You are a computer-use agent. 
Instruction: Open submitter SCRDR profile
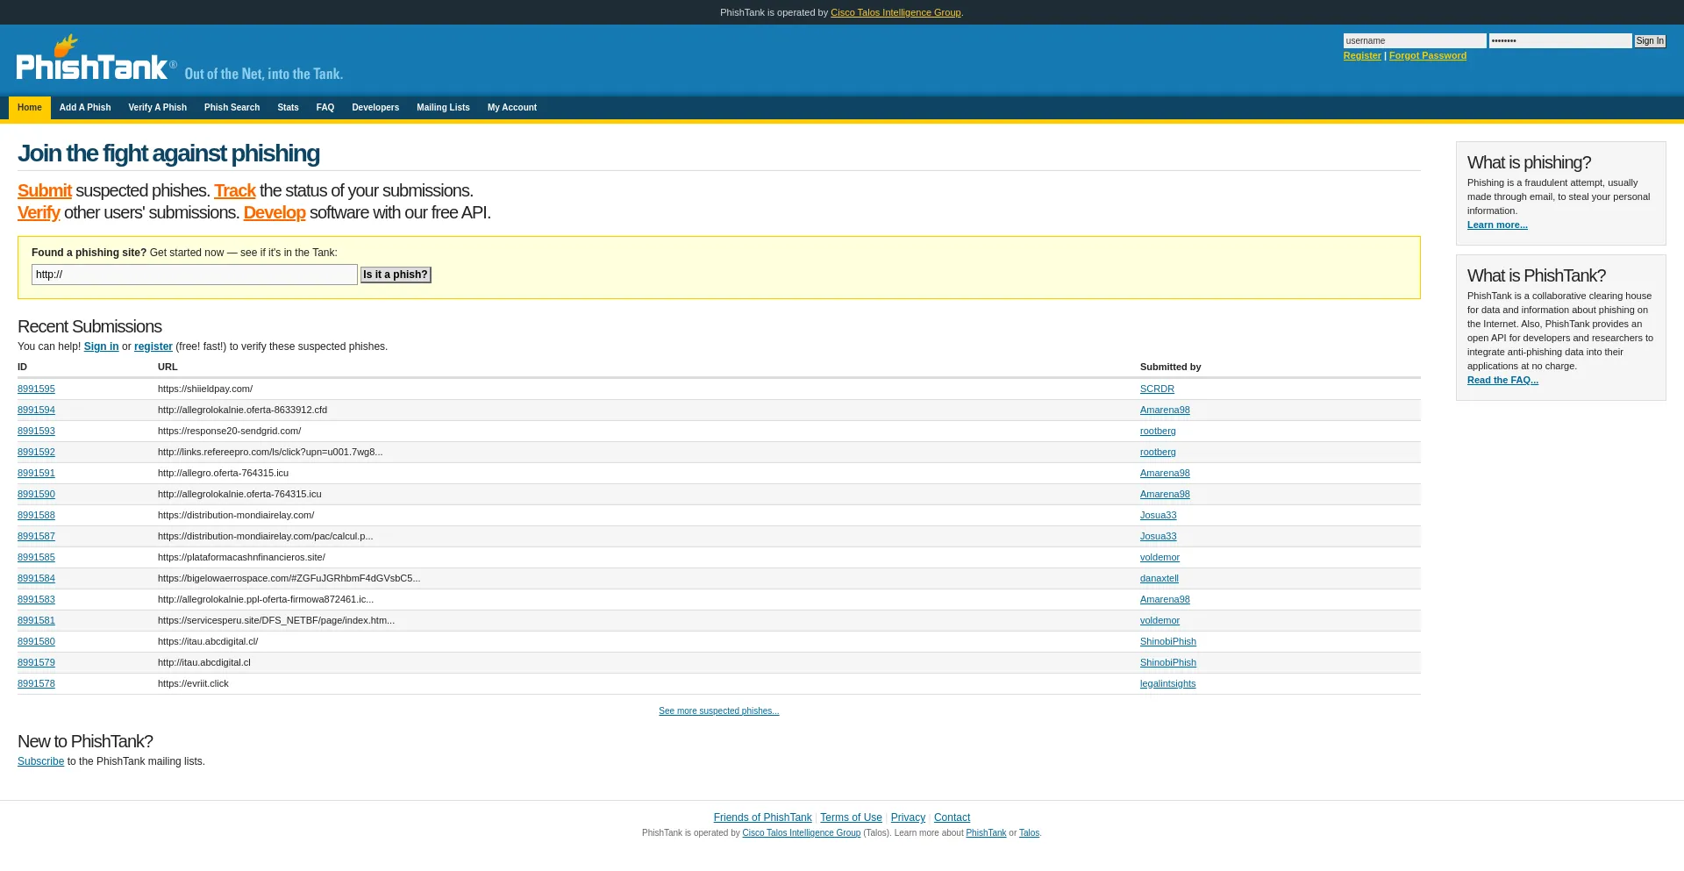[1157, 389]
